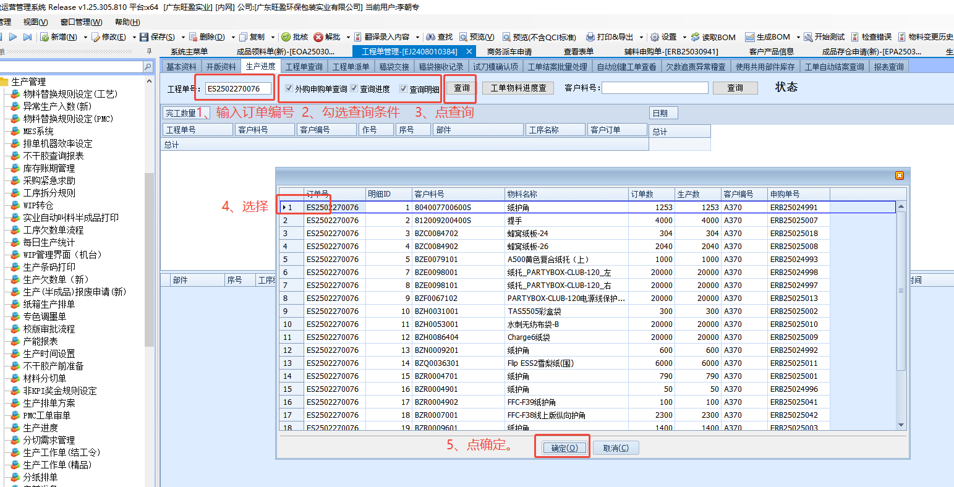Viewport: 954px width, 487px height.
Task: Open the 辅料申购单-[ERB25030941] tab
Action: click(671, 52)
